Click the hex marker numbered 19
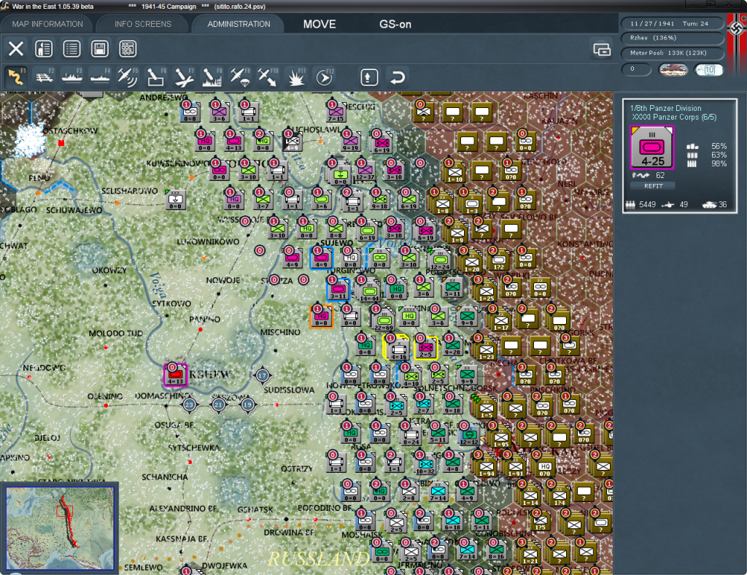The image size is (747, 575). (248, 405)
